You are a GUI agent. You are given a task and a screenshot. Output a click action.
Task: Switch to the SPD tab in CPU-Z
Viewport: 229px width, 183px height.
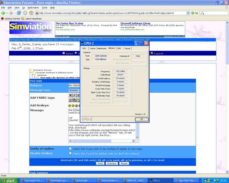point(119,48)
